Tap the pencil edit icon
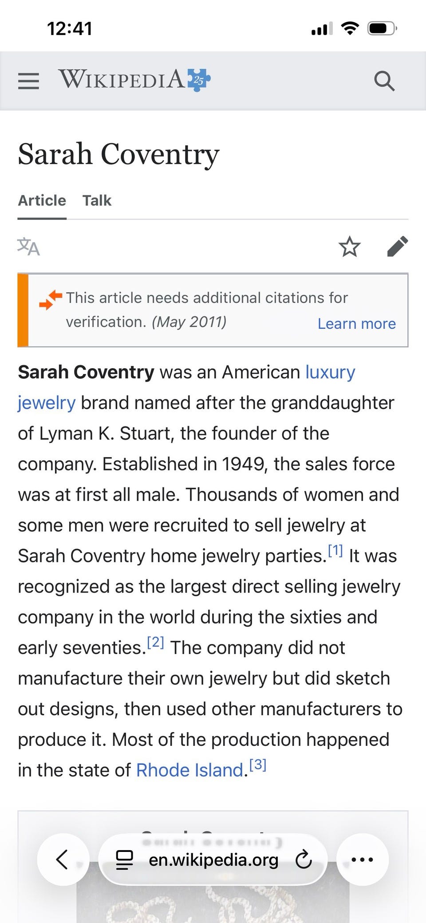426x923 pixels. 397,247
